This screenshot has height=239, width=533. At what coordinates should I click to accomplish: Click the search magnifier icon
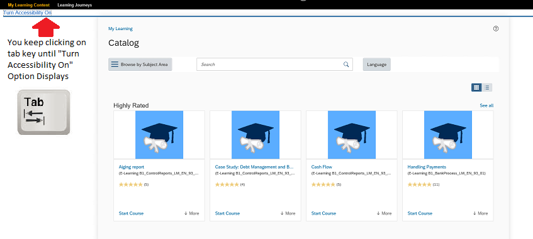pyautogui.click(x=346, y=65)
